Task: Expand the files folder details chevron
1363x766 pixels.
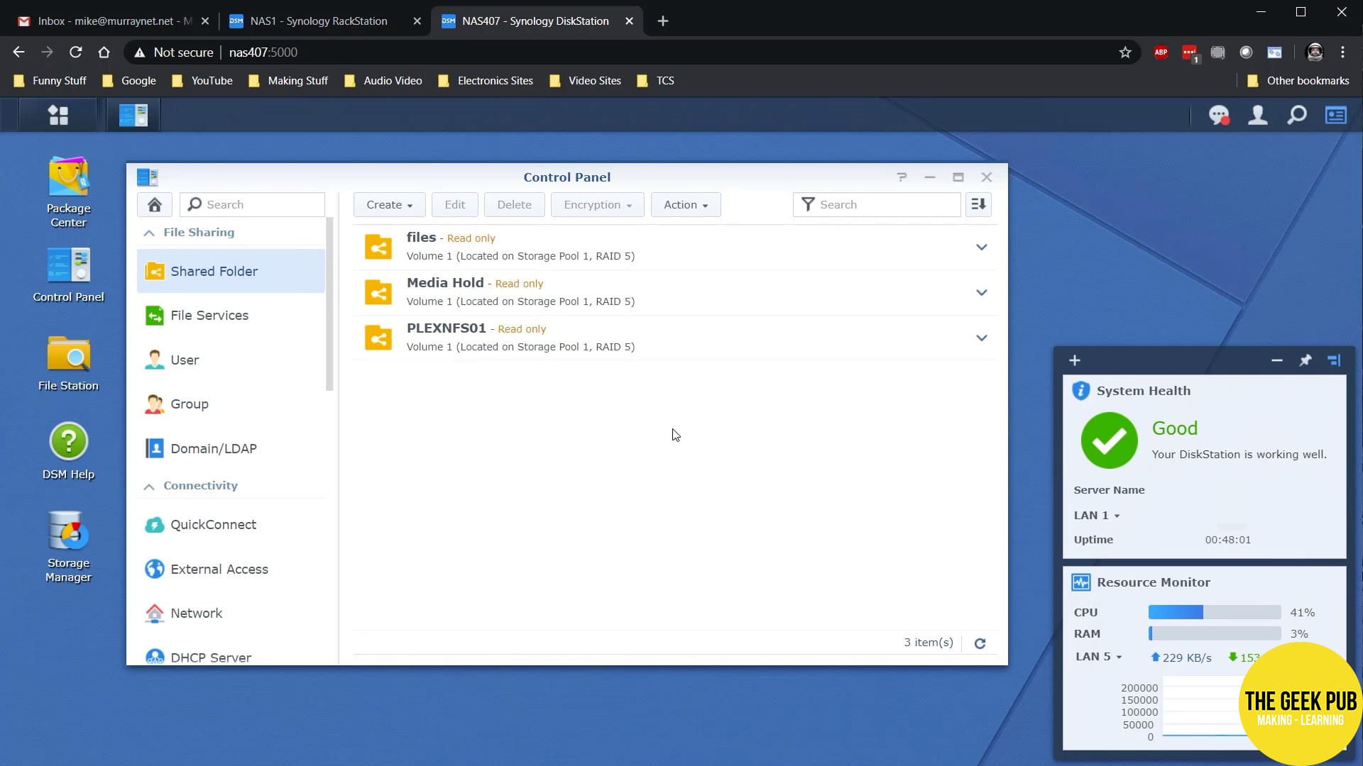Action: (981, 248)
